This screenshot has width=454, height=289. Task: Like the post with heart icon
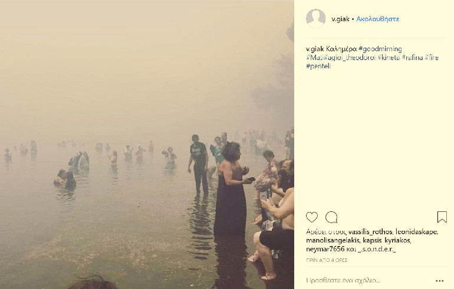pyautogui.click(x=312, y=217)
